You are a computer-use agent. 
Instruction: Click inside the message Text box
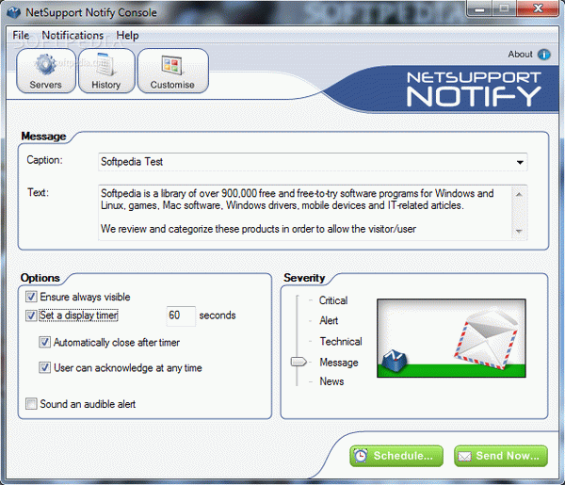point(304,212)
